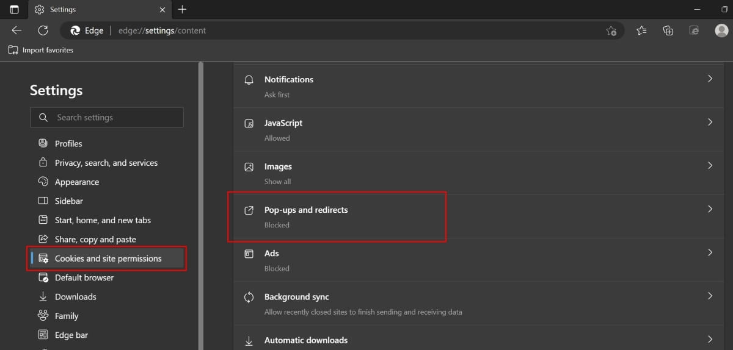This screenshot has width=733, height=350.
Task: Expand Images with its chevron
Action: tap(710, 165)
